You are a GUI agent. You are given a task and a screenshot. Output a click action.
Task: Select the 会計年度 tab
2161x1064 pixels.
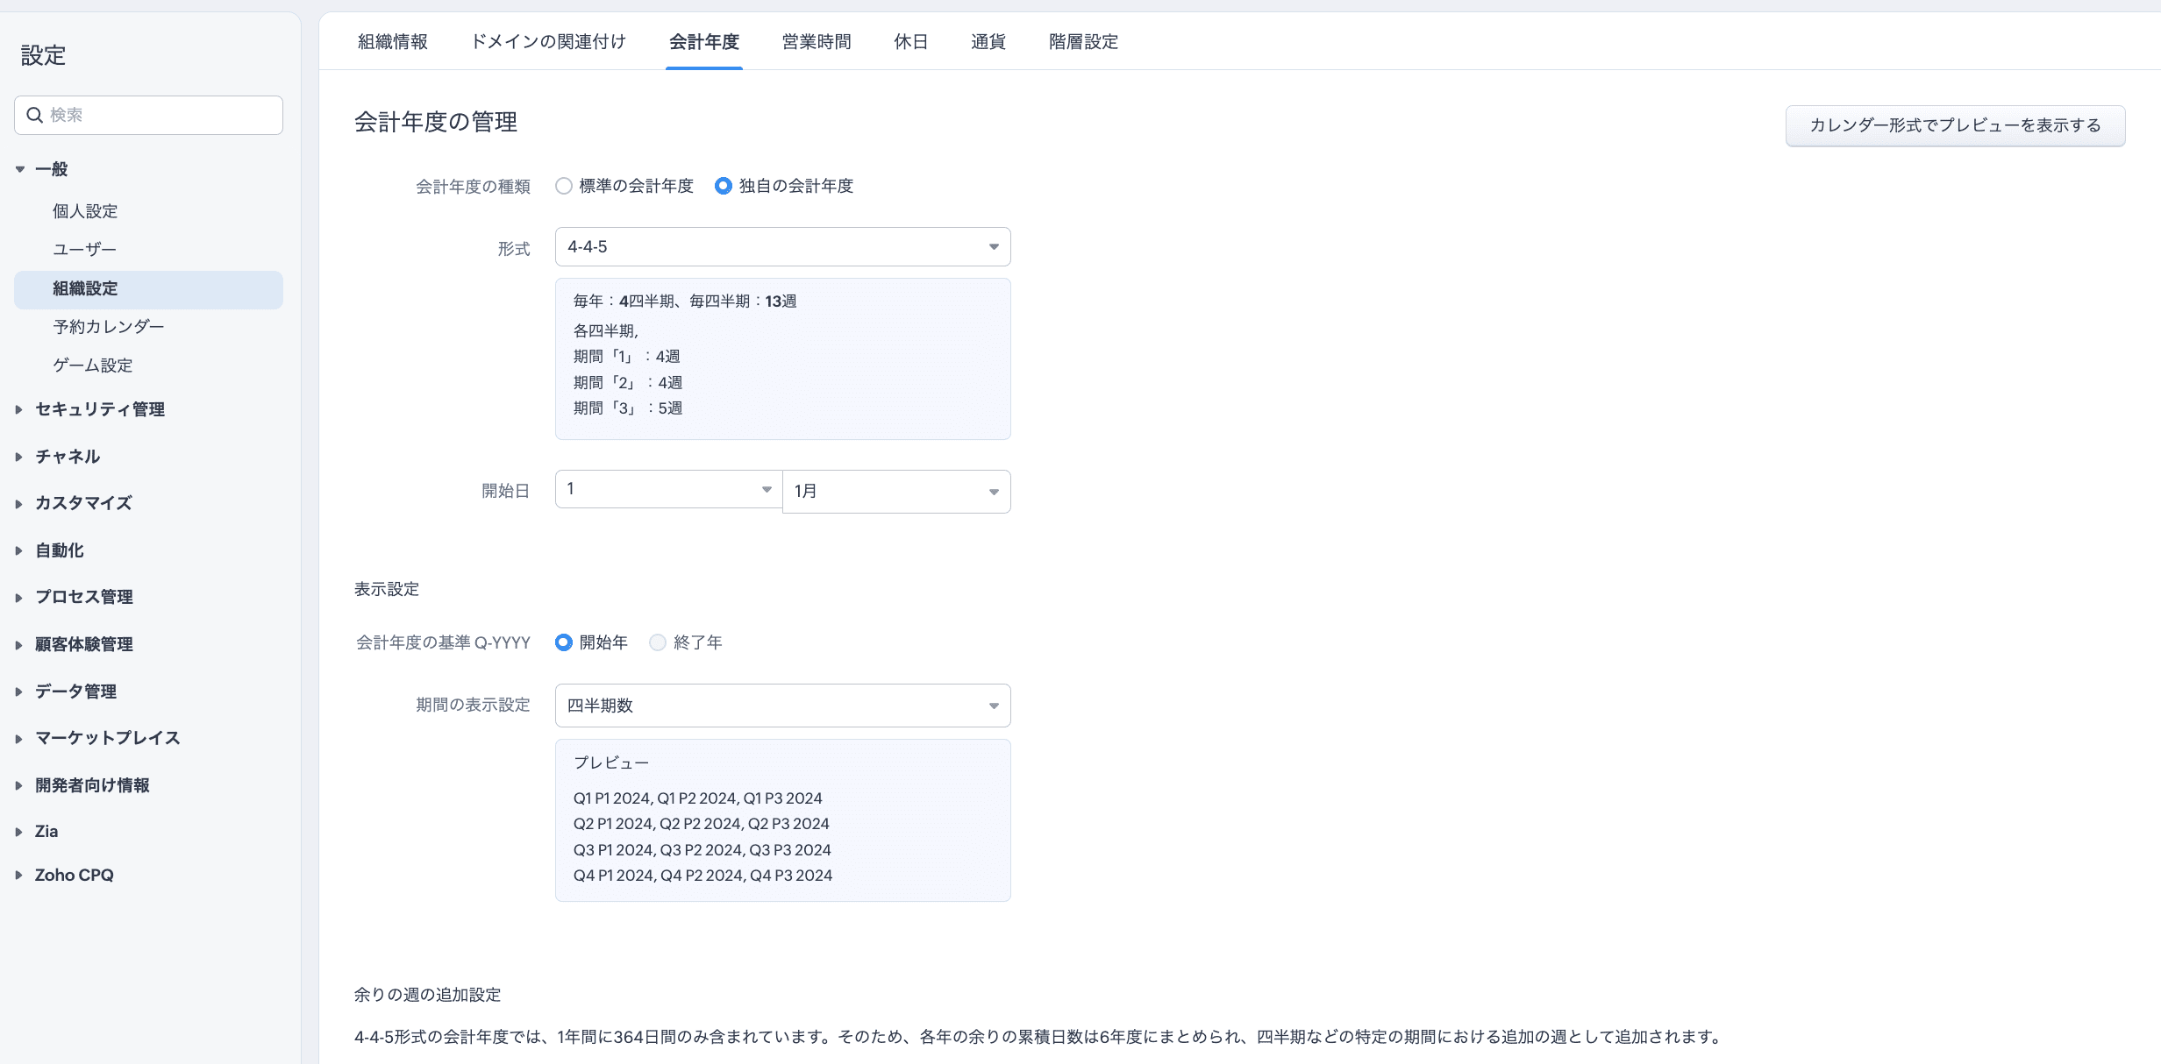tap(704, 42)
